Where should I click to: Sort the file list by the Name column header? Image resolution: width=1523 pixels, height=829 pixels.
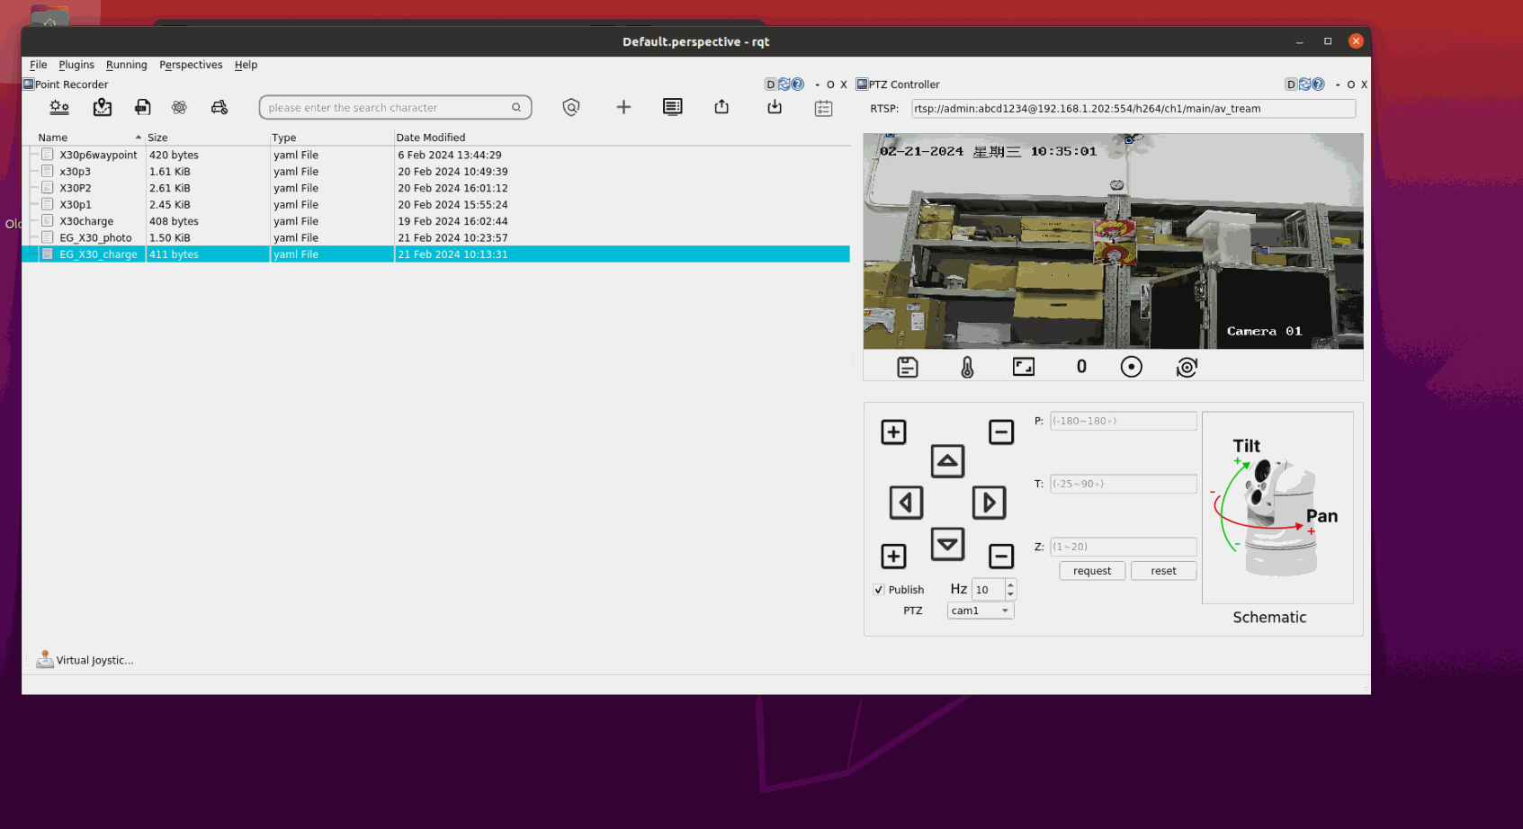click(x=53, y=138)
